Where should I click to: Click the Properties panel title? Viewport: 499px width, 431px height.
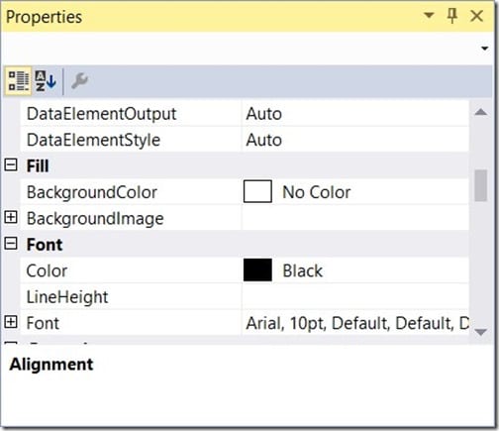pyautogui.click(x=44, y=17)
